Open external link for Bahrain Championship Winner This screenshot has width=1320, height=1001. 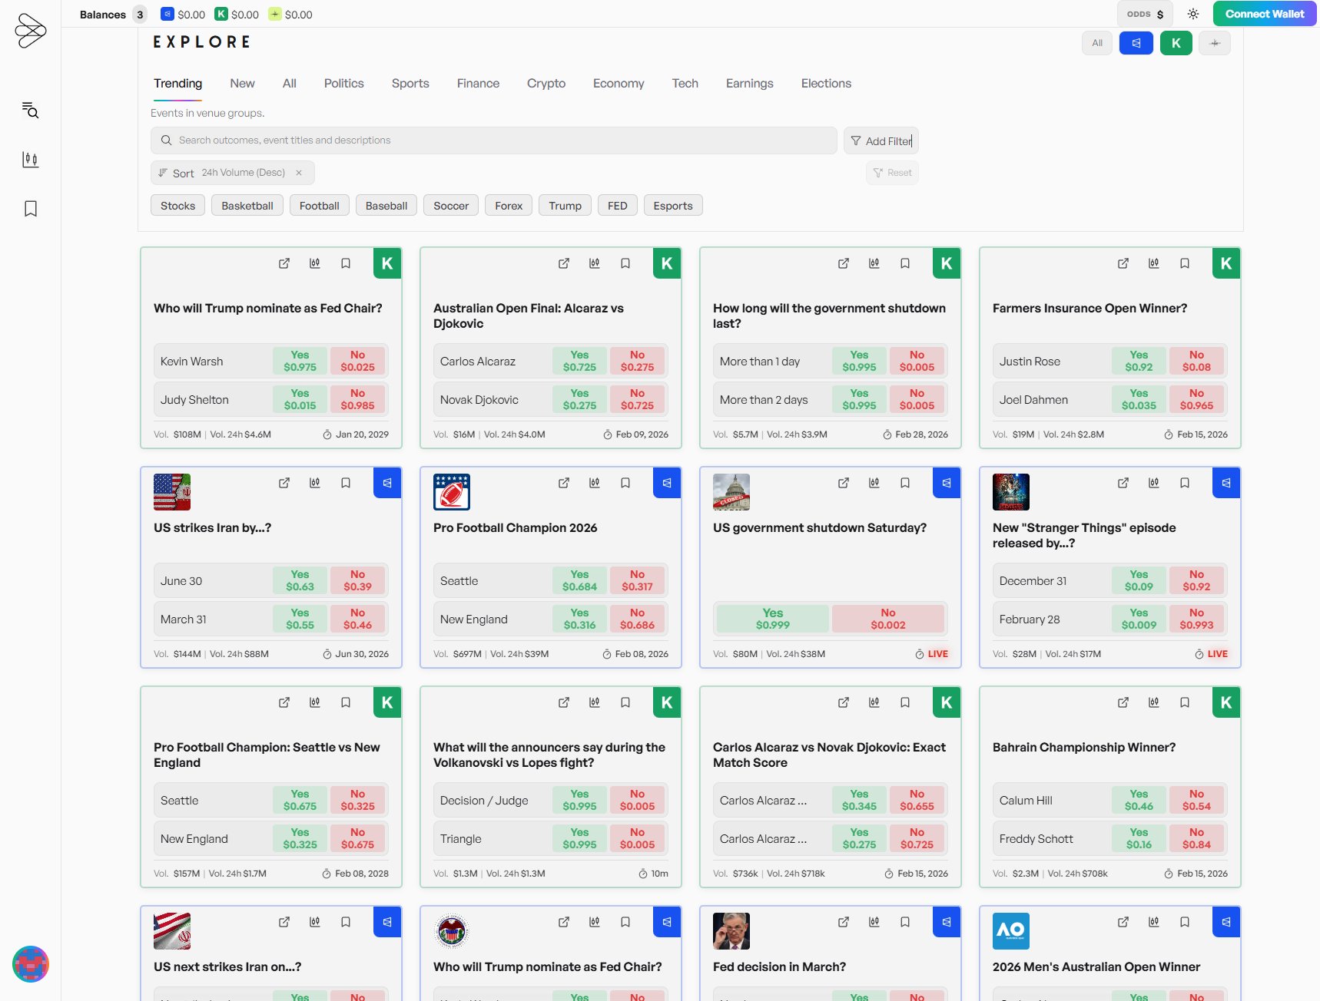tap(1123, 702)
